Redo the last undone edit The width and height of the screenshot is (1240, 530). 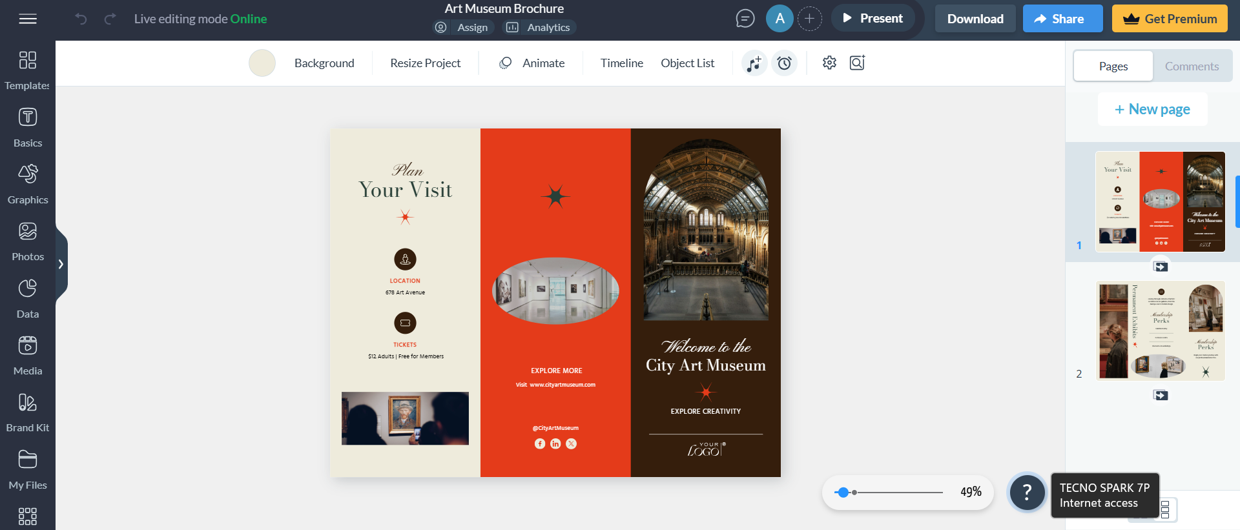pos(110,19)
